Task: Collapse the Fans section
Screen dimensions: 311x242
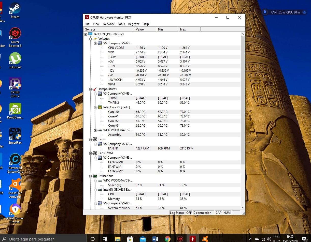Action: [90, 139]
